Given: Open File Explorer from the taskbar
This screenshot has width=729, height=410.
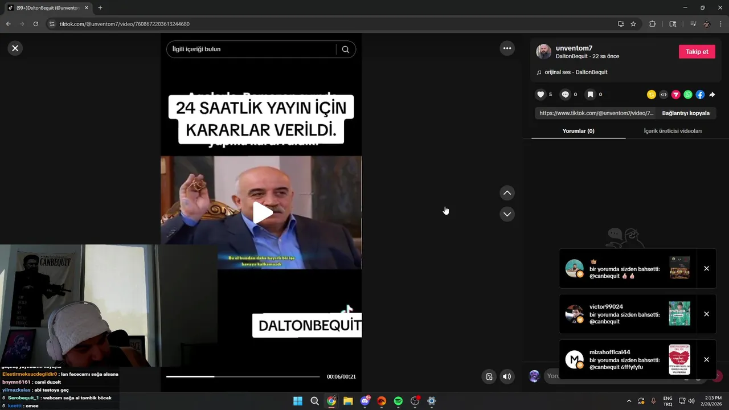Looking at the screenshot, I should click(348, 401).
